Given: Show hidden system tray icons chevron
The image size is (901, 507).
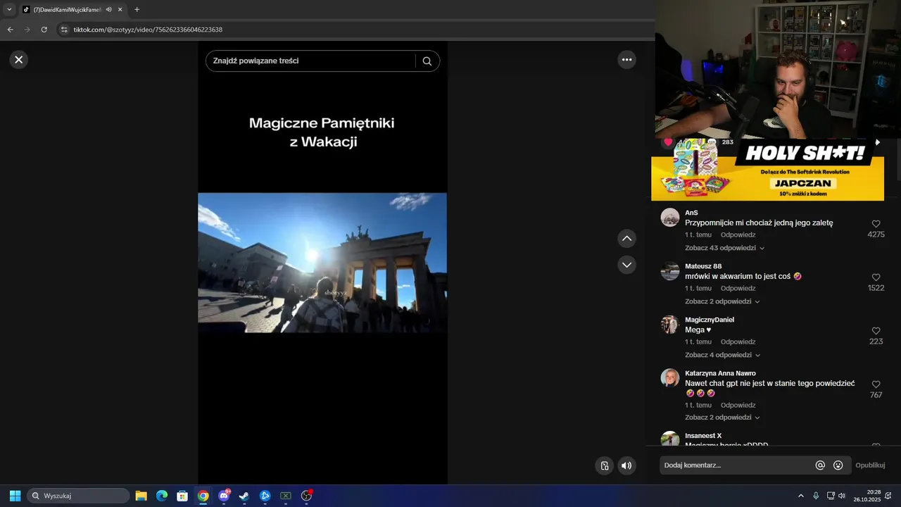Looking at the screenshot, I should tap(800, 496).
